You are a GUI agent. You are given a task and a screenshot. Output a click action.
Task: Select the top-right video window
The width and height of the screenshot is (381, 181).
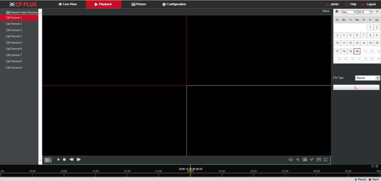[259, 50]
